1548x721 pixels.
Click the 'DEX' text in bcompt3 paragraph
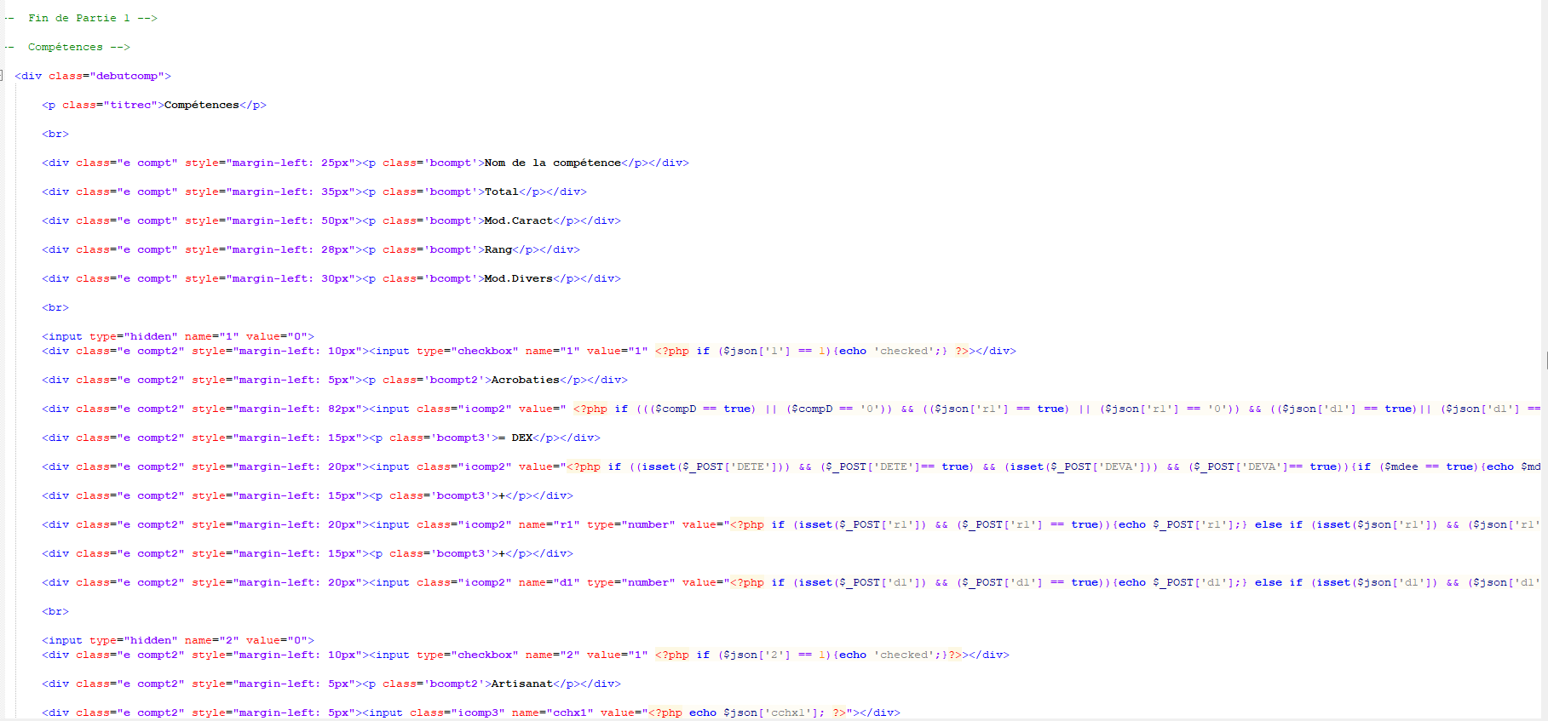tap(521, 438)
